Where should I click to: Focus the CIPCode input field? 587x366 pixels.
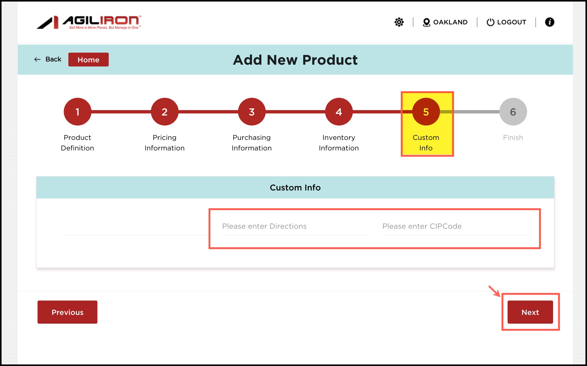pyautogui.click(x=455, y=226)
